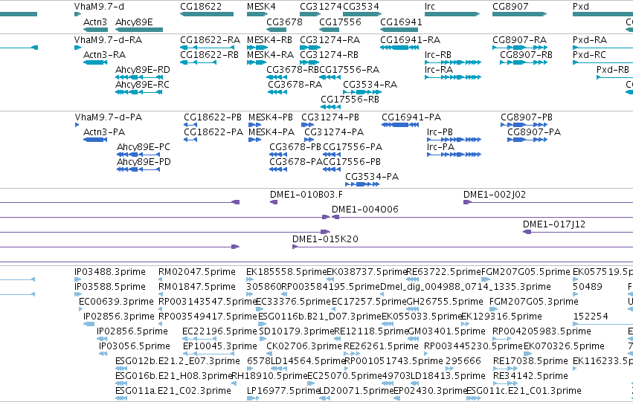This screenshot has width=633, height=402.
Task: Click the IP03056.5prime EST
Action: [x=103, y=354]
